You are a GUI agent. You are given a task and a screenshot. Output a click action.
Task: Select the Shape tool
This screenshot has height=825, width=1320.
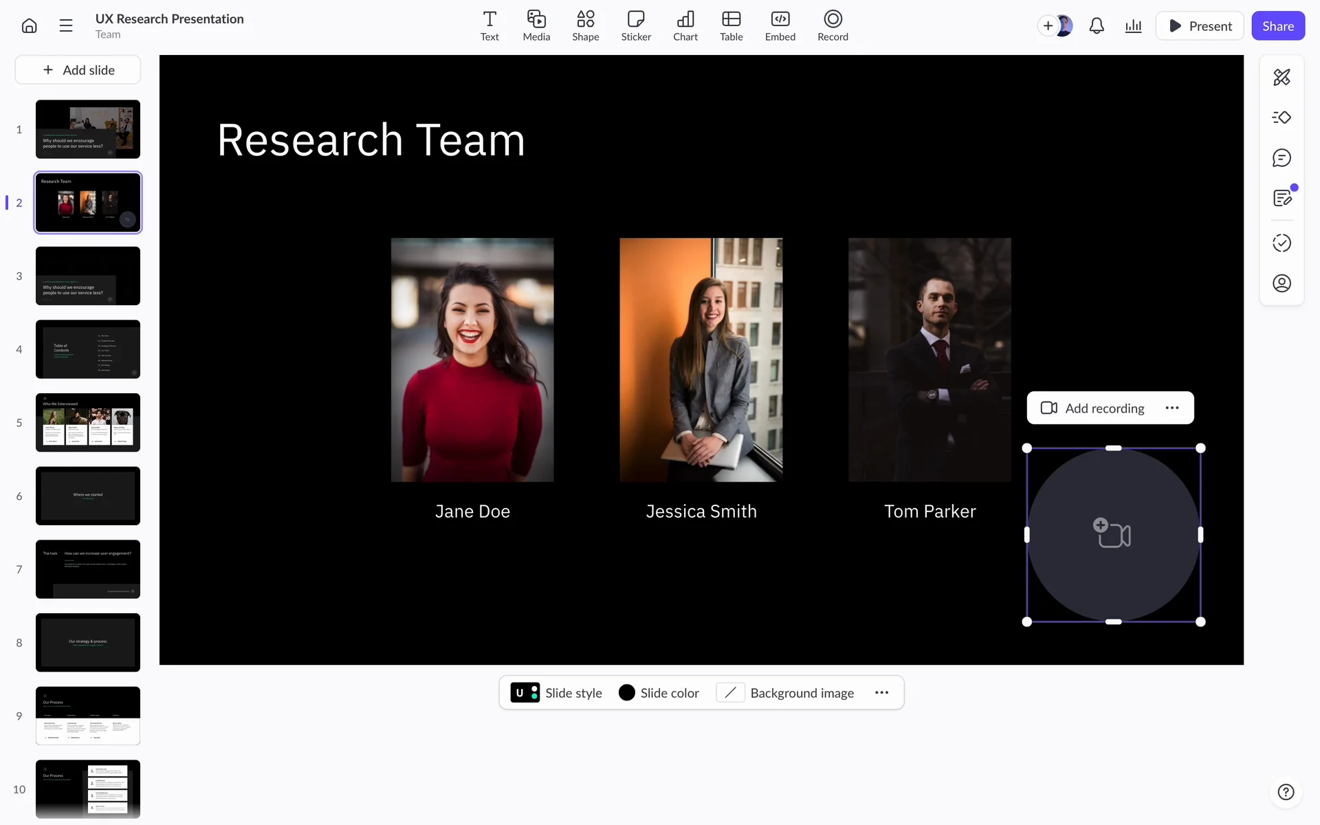pyautogui.click(x=585, y=26)
